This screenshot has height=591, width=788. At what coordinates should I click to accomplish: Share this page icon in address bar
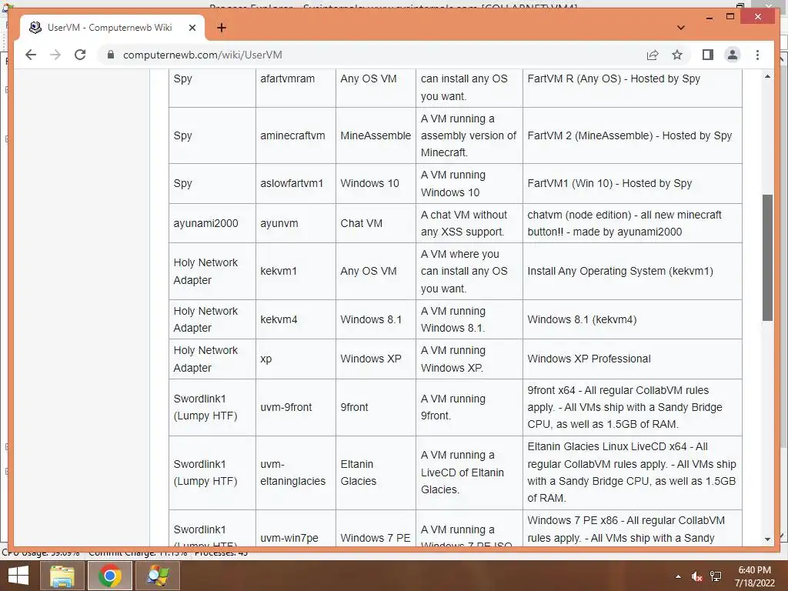pyautogui.click(x=653, y=55)
